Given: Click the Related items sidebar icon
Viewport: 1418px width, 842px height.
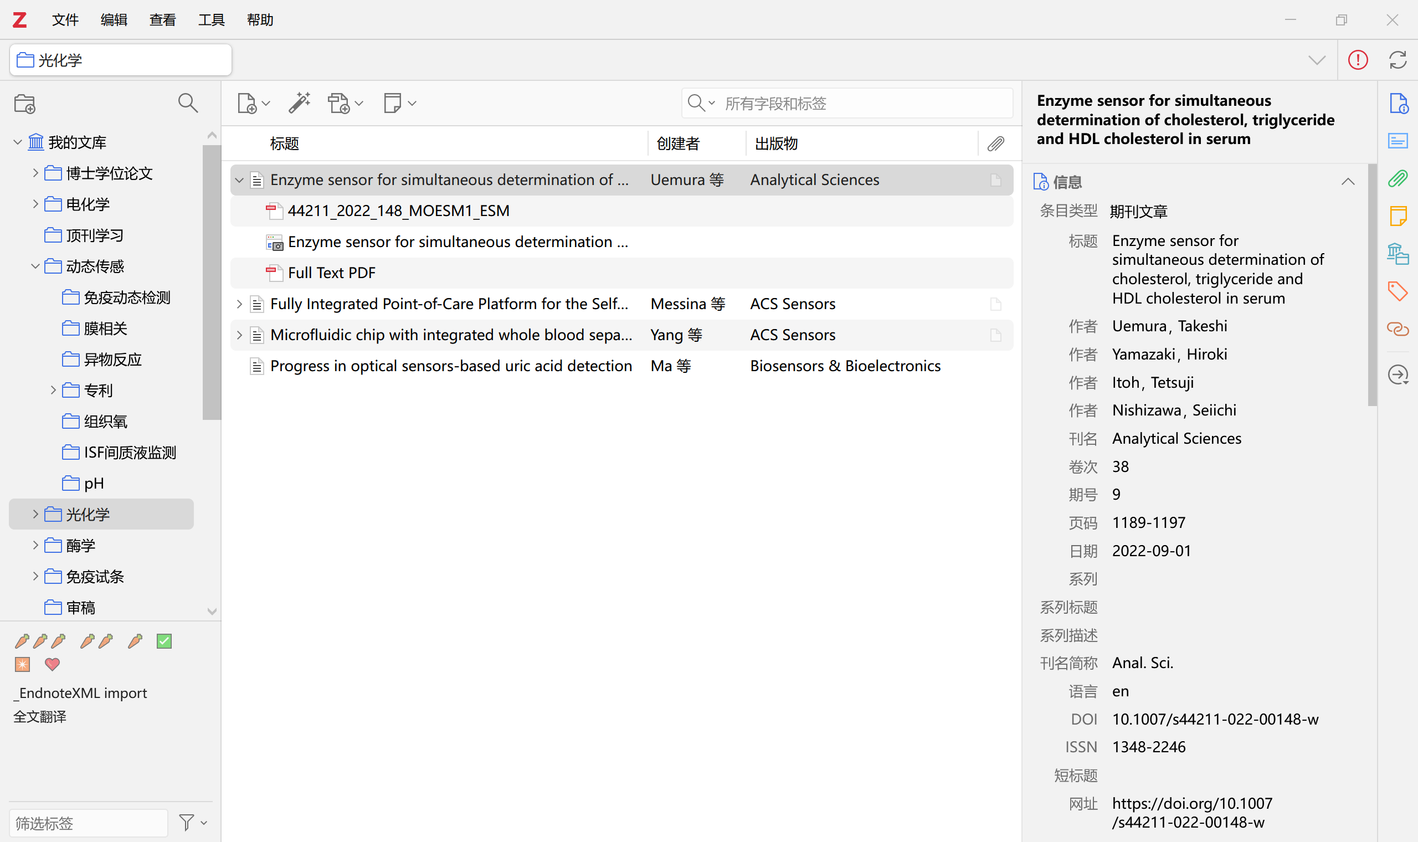Looking at the screenshot, I should 1398,328.
